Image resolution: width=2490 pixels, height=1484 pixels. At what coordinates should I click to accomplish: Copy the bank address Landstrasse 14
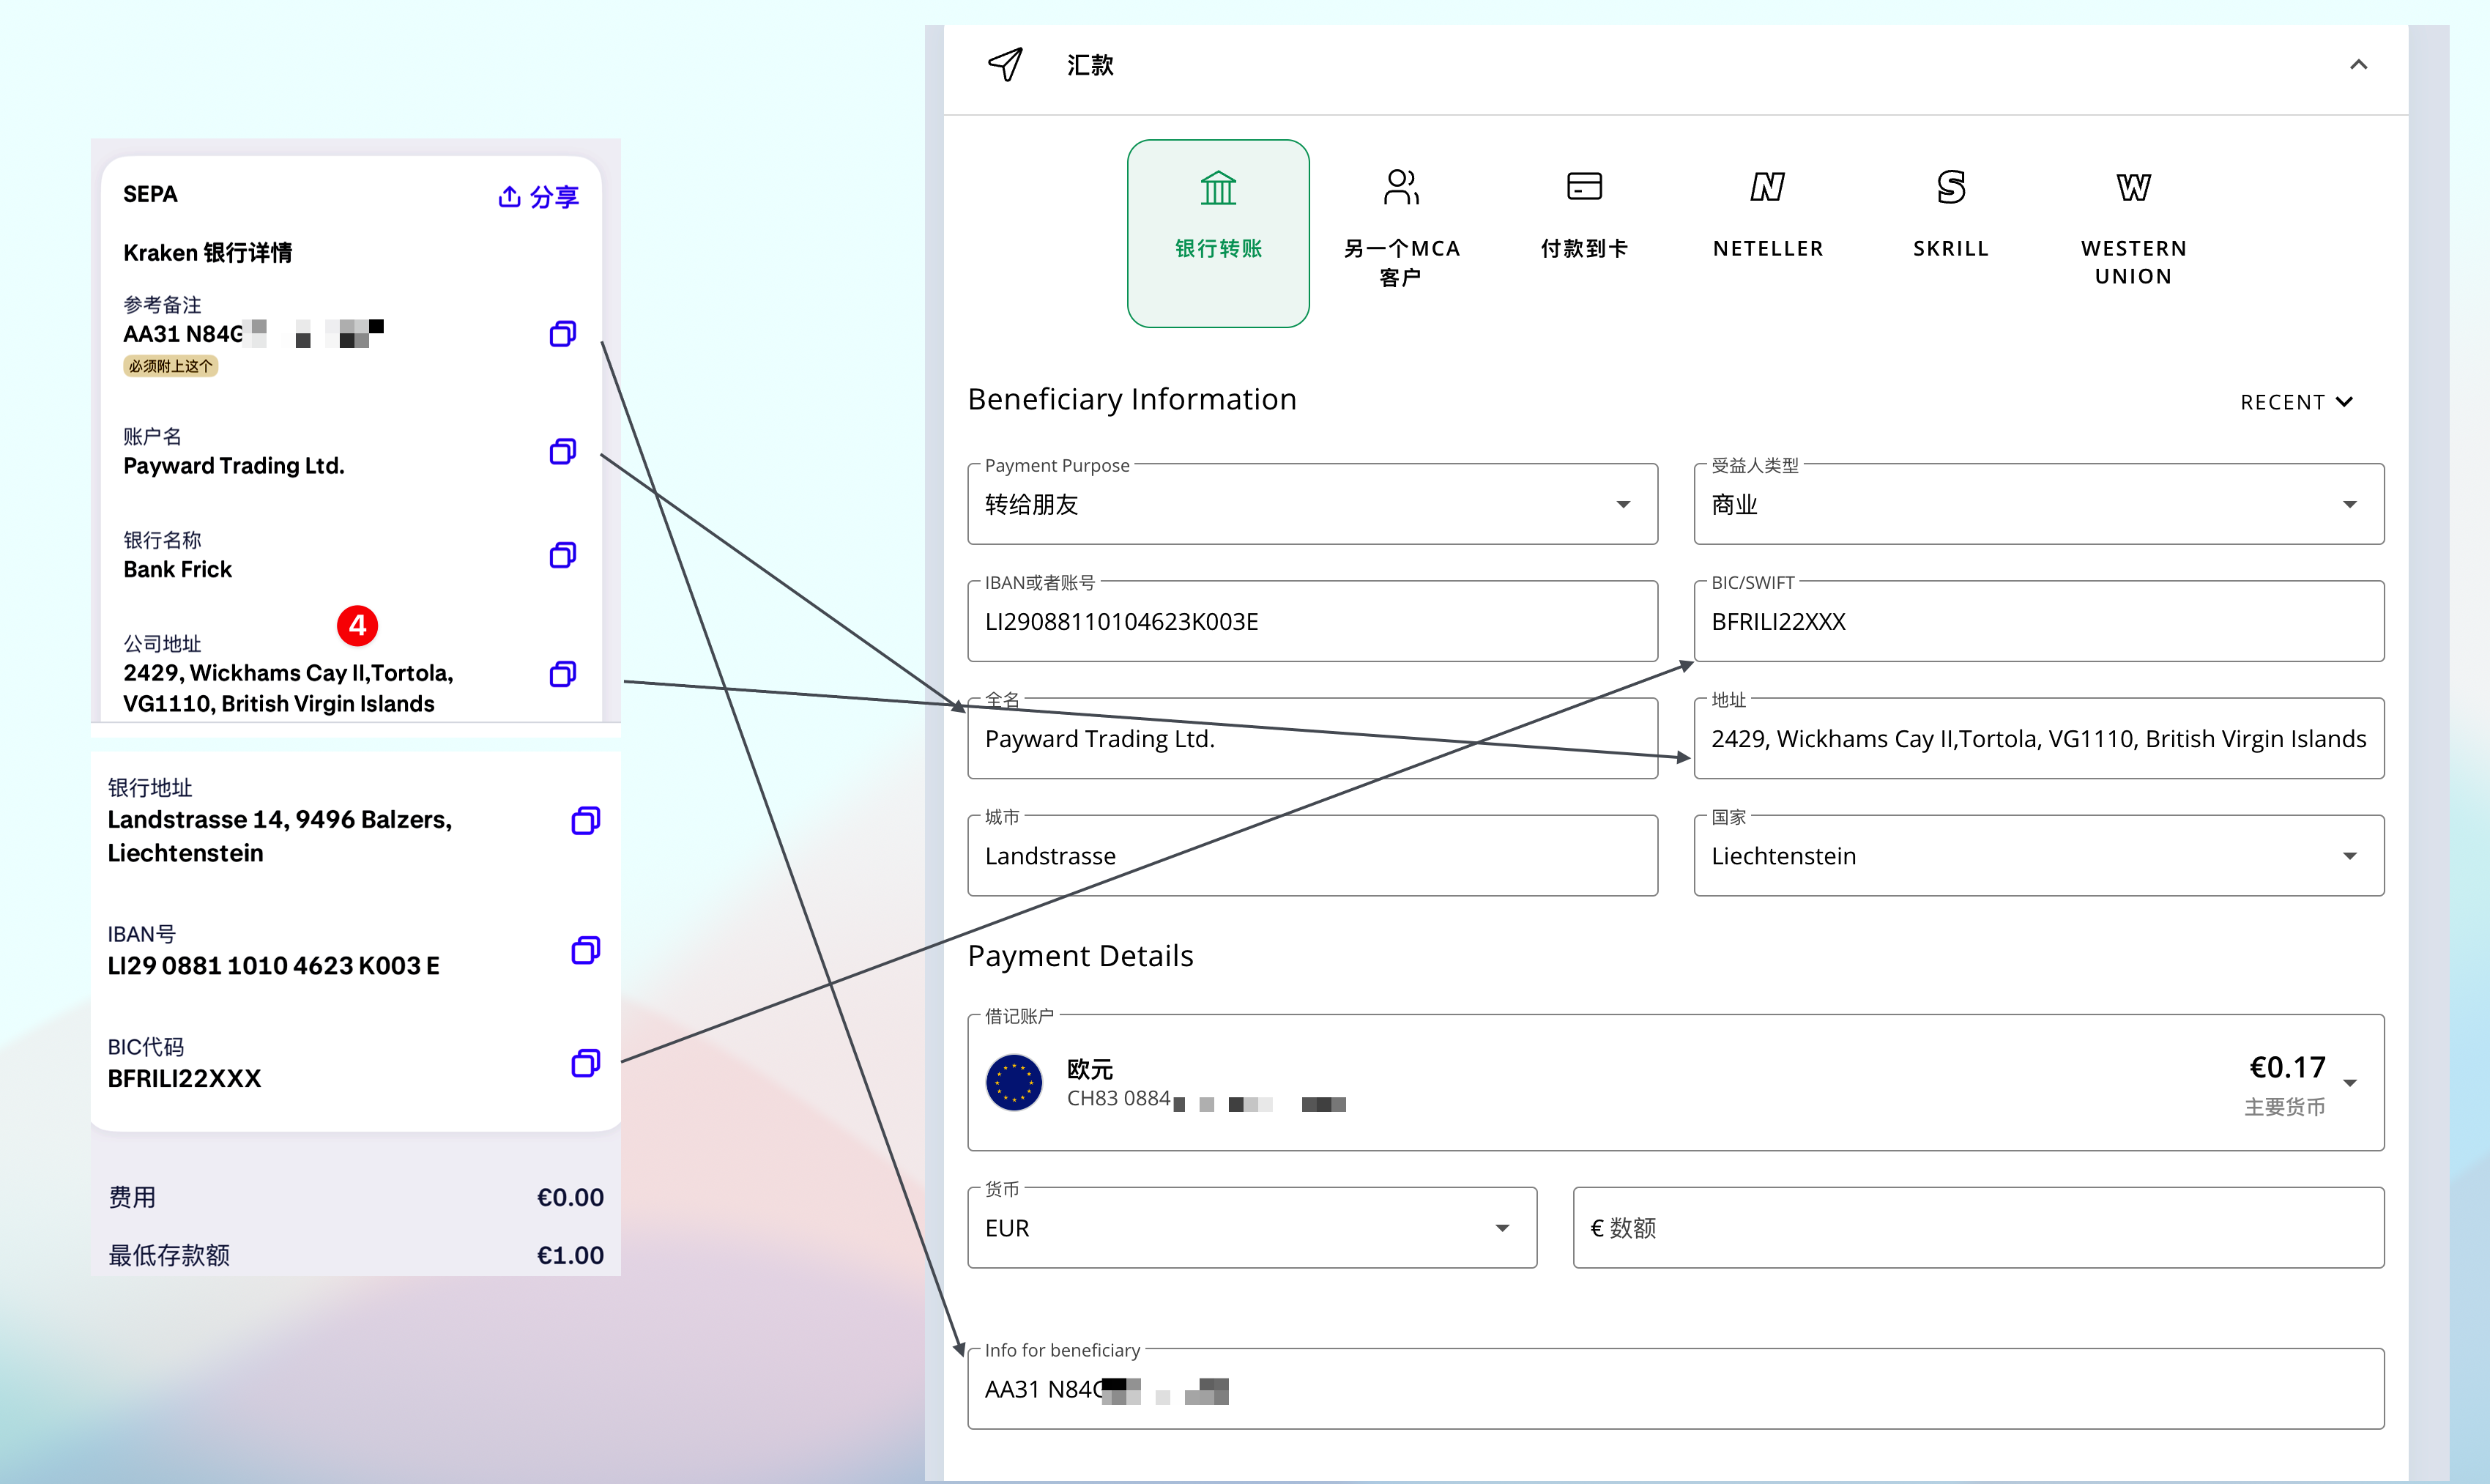(x=586, y=821)
